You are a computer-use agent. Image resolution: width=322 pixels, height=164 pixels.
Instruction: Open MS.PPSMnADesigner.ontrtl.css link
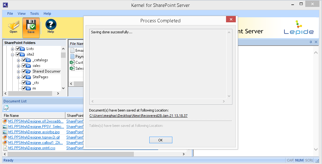pyautogui.click(x=32, y=148)
